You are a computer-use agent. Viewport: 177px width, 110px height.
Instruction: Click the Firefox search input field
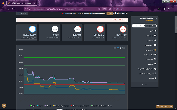pos(130,9)
